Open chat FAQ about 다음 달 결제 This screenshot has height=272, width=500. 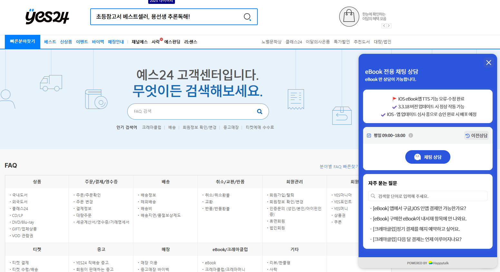(x=417, y=239)
